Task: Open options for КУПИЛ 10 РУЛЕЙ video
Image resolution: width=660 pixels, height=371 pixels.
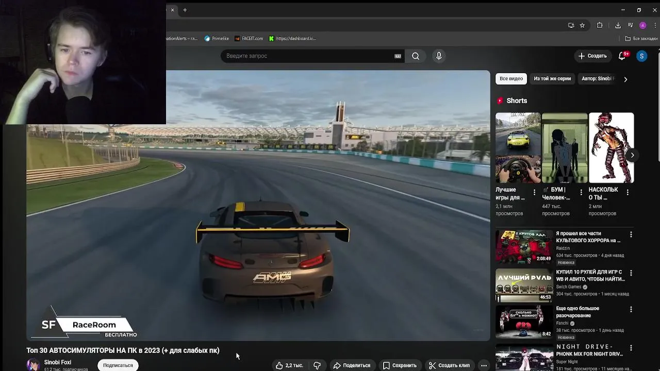Action: tap(631, 273)
